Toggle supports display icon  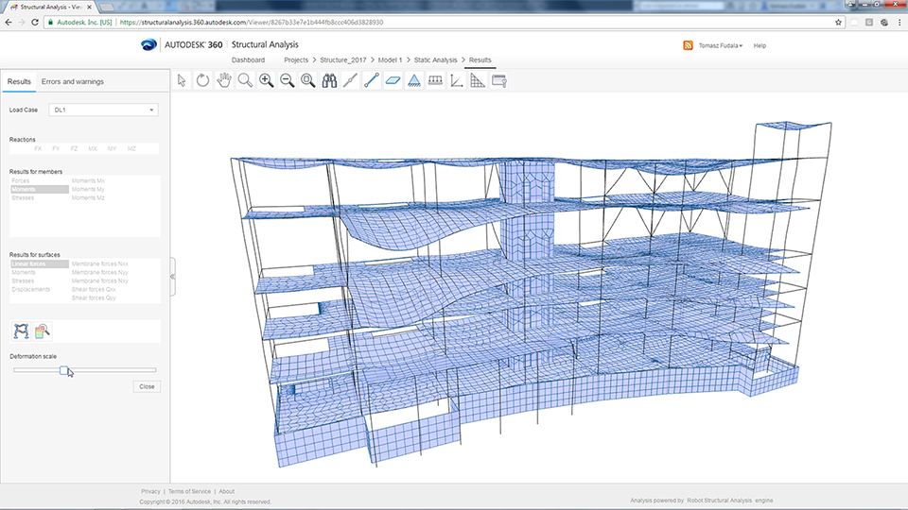coord(413,81)
